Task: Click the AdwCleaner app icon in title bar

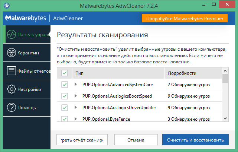Action: click(x=7, y=6)
